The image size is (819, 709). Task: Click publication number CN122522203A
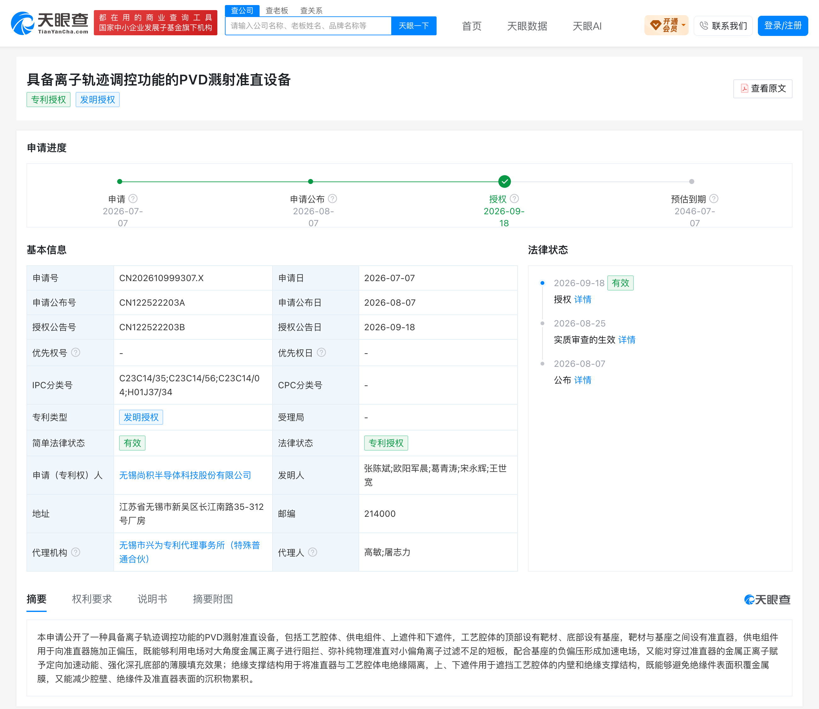click(x=152, y=303)
